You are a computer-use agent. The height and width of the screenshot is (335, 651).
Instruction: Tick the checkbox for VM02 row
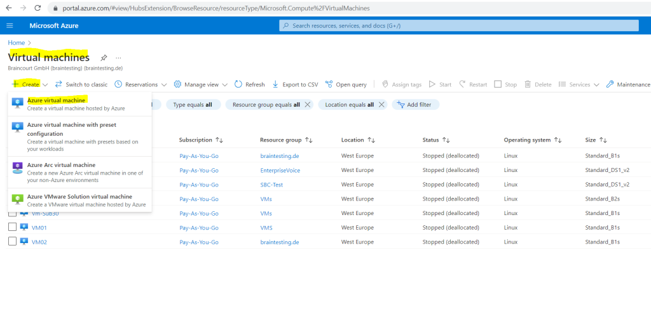tap(13, 241)
